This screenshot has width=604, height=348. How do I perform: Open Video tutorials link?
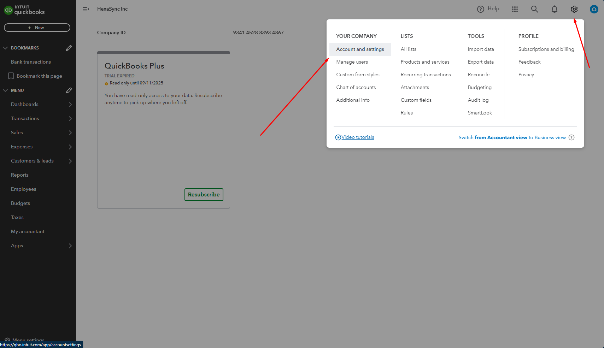358,137
